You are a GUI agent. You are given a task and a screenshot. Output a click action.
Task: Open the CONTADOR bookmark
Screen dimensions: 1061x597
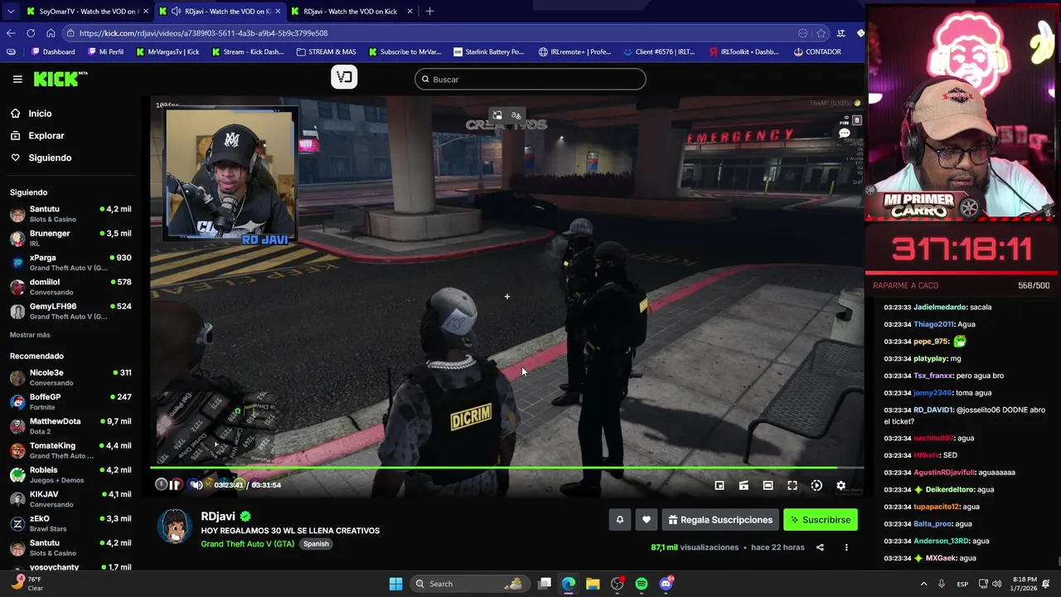click(816, 51)
